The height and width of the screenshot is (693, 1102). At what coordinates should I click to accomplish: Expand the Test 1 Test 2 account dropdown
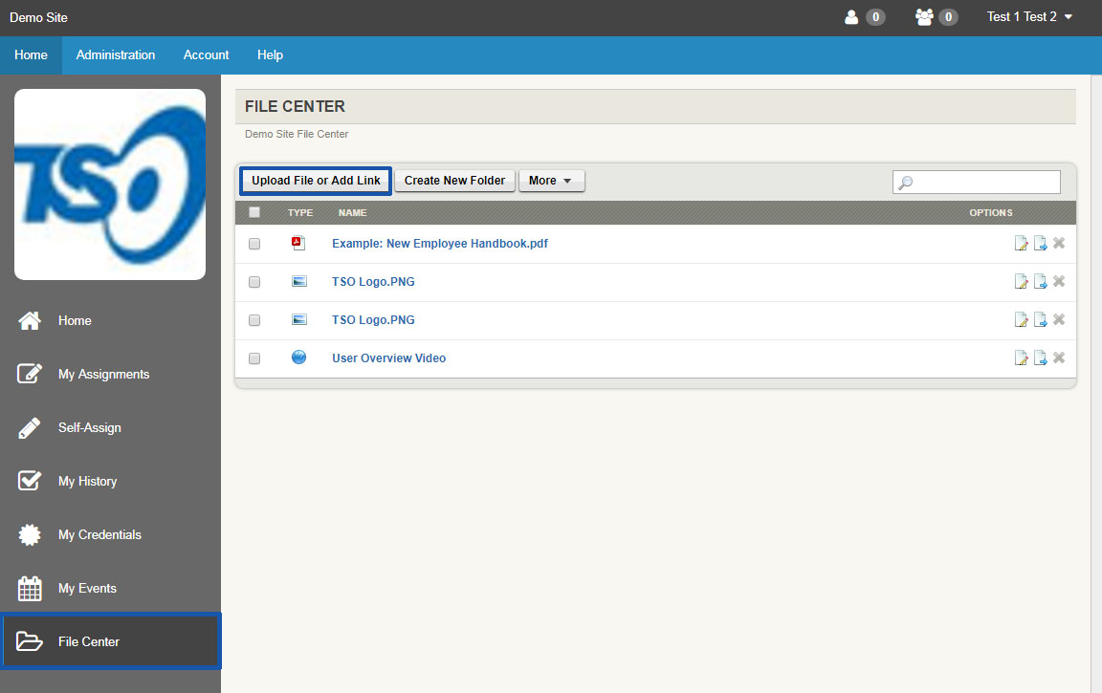[x=1029, y=16]
